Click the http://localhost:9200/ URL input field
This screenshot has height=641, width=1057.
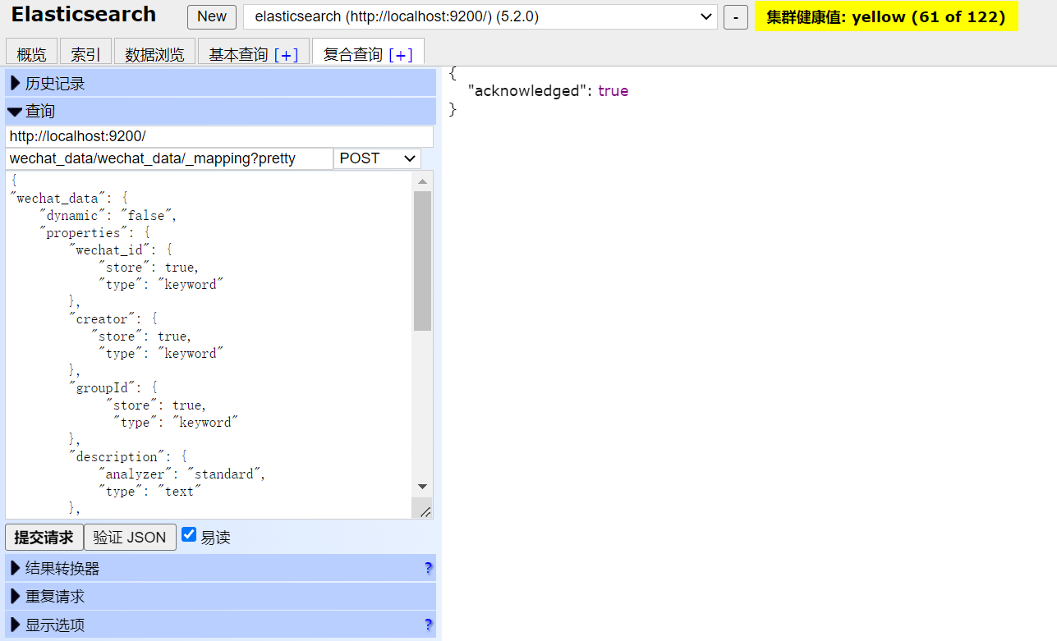[x=219, y=136]
